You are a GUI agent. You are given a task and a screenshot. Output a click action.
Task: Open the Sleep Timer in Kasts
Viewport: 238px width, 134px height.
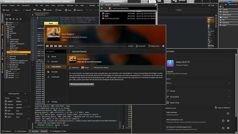point(154,46)
